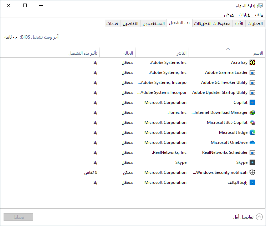Select the Skype entry name
The image size is (266, 226).
coord(242,162)
